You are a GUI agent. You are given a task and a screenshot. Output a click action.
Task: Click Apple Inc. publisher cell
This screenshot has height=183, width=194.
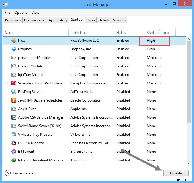pyautogui.click(x=78, y=109)
